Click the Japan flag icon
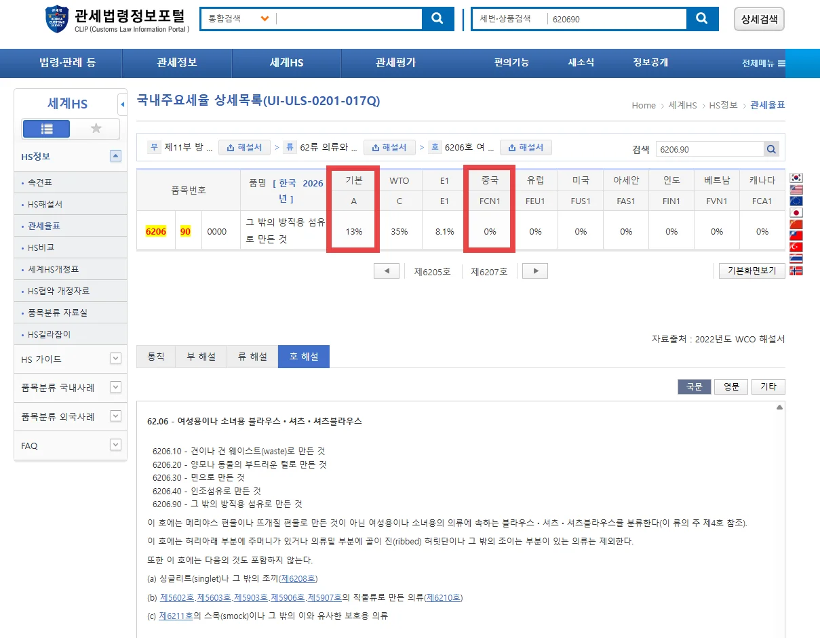 click(796, 213)
